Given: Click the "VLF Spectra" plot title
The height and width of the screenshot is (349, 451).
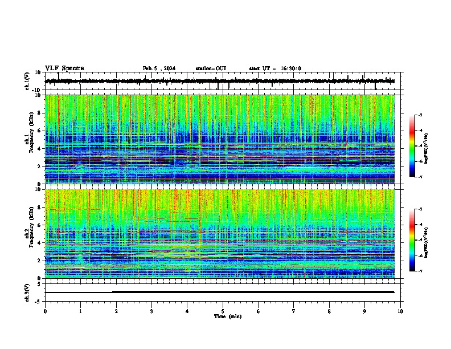Looking at the screenshot, I should click(64, 68).
